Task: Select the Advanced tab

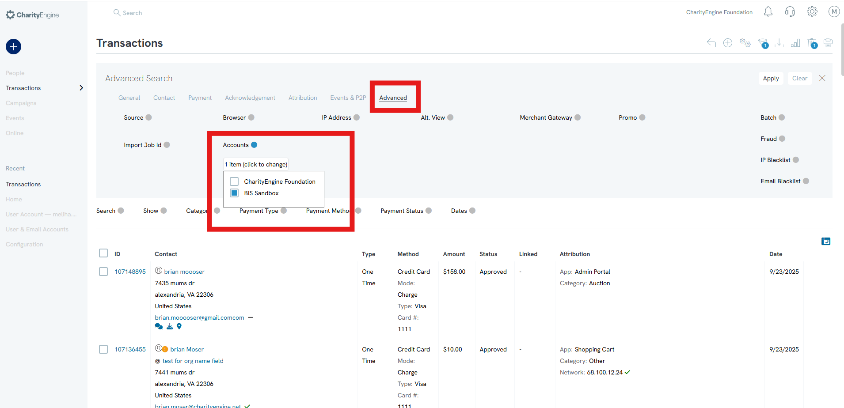Action: pos(393,98)
